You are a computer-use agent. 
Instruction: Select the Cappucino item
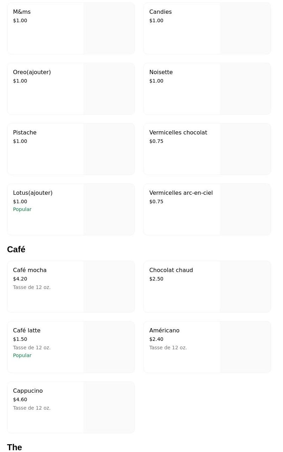(x=46, y=407)
